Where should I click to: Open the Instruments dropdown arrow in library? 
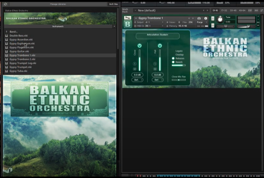pyautogui.click(x=114, y=26)
